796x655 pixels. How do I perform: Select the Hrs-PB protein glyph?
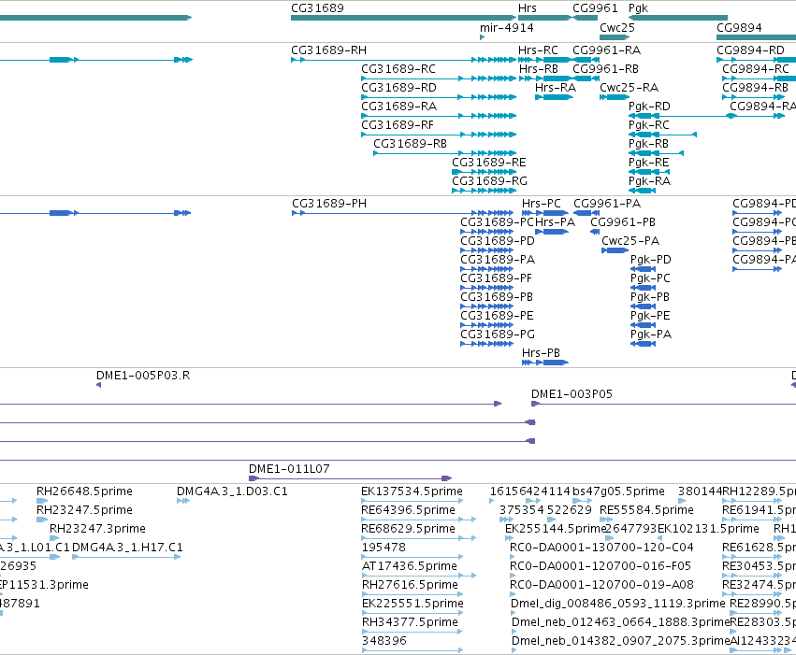pyautogui.click(x=544, y=363)
